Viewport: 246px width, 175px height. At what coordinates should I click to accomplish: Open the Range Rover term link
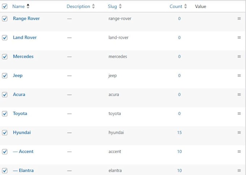click(x=26, y=18)
